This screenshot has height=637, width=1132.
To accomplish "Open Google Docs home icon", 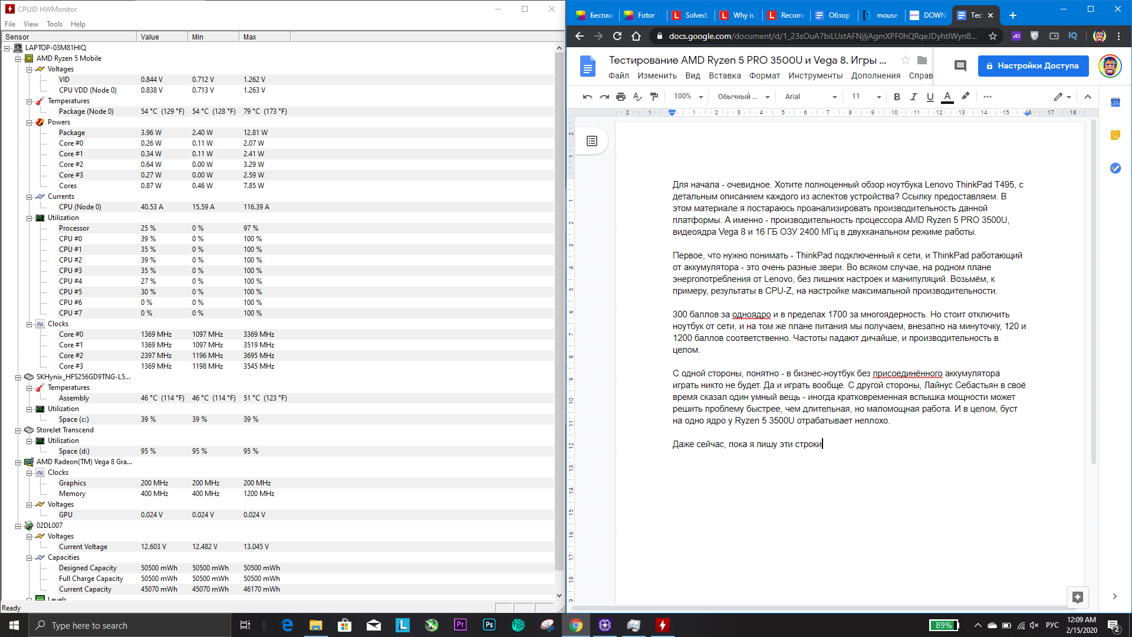I will [588, 66].
